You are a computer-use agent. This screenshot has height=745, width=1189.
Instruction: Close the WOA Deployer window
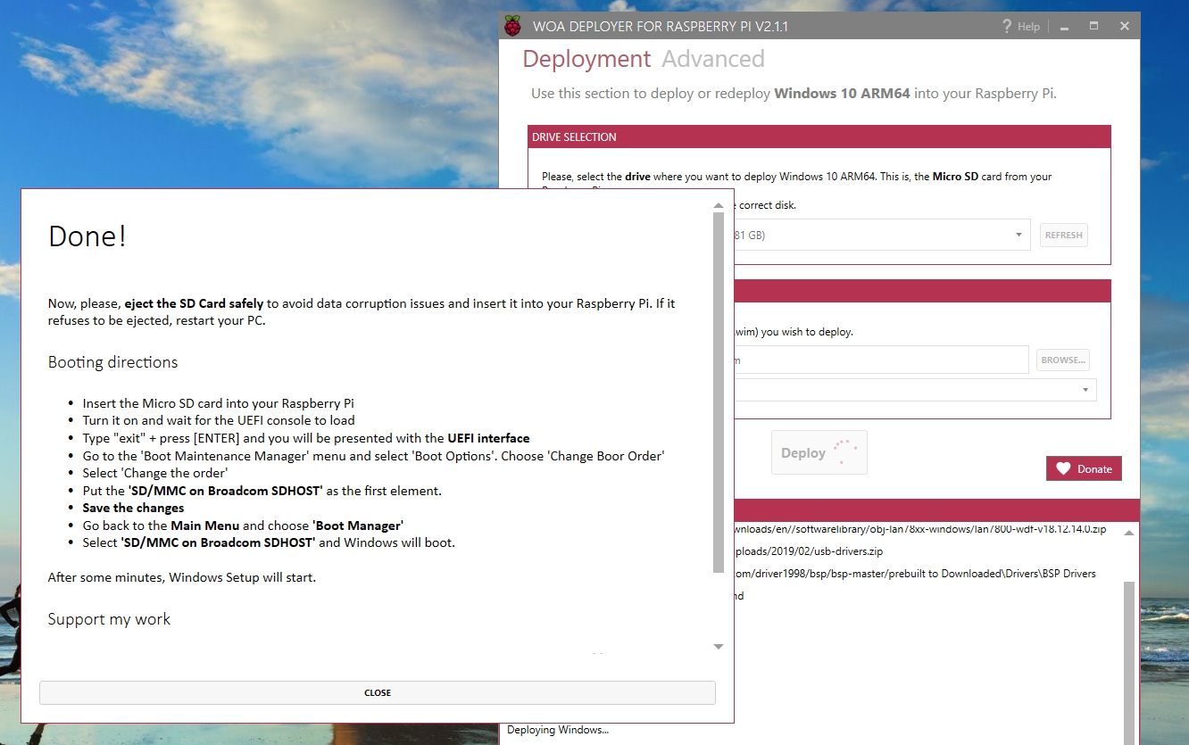coord(1124,27)
